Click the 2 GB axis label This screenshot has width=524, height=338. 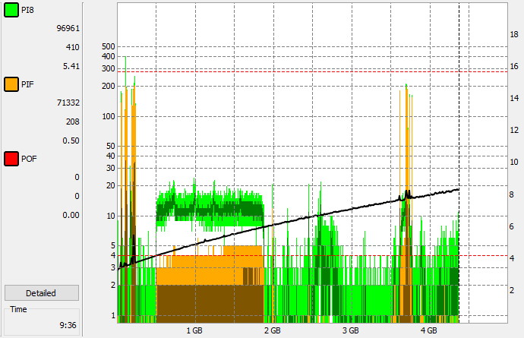(273, 330)
